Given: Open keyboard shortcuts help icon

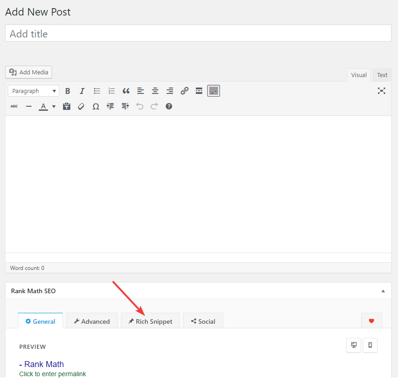Looking at the screenshot, I should coord(169,106).
